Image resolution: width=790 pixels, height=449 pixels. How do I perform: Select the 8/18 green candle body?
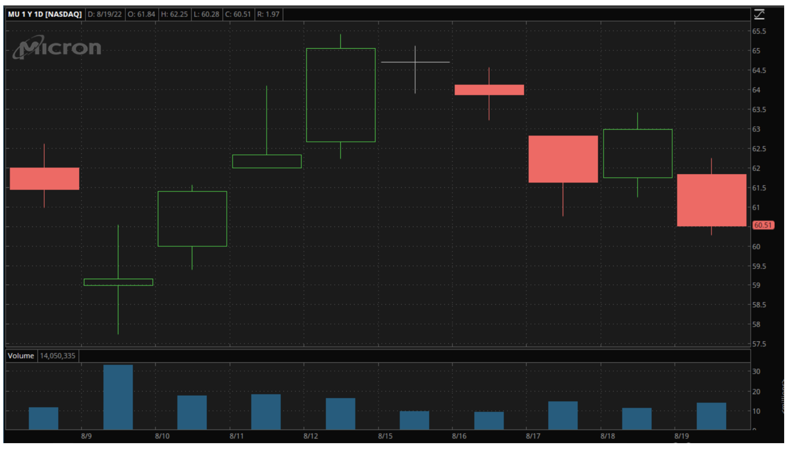pos(638,153)
